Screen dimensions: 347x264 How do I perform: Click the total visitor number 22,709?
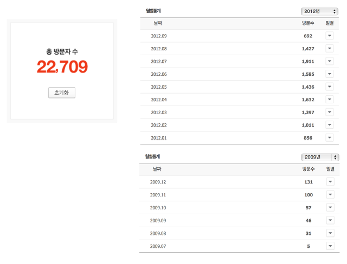point(62,67)
